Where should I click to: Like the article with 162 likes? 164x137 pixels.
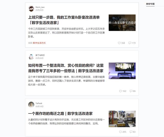[x=121, y=91]
